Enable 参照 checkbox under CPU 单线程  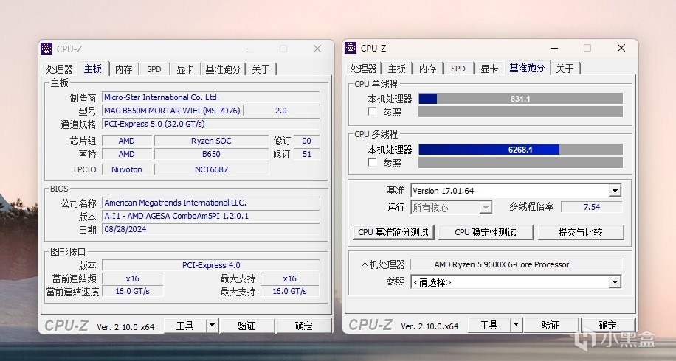372,111
